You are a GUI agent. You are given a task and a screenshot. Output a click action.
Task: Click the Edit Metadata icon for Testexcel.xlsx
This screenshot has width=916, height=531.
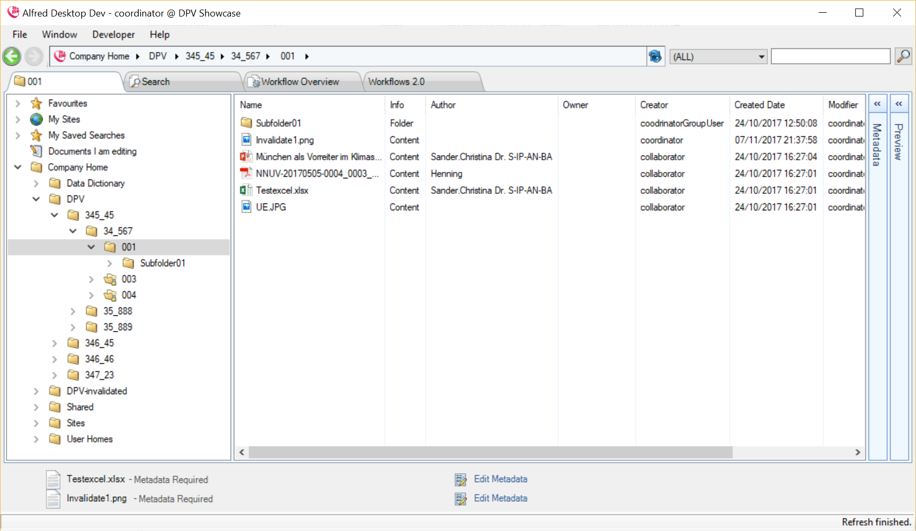(x=460, y=479)
